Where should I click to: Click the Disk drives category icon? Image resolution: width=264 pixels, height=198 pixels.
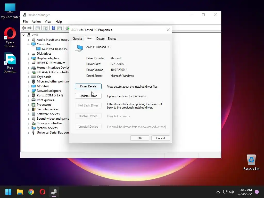pos(34,54)
